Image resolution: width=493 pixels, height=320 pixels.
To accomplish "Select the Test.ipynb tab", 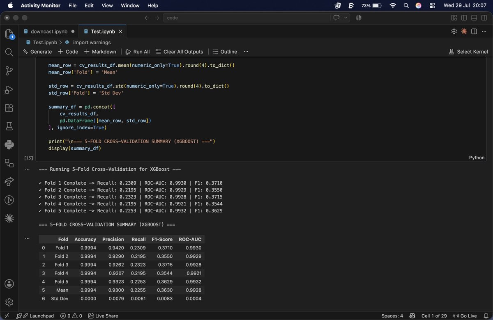I will [x=103, y=31].
